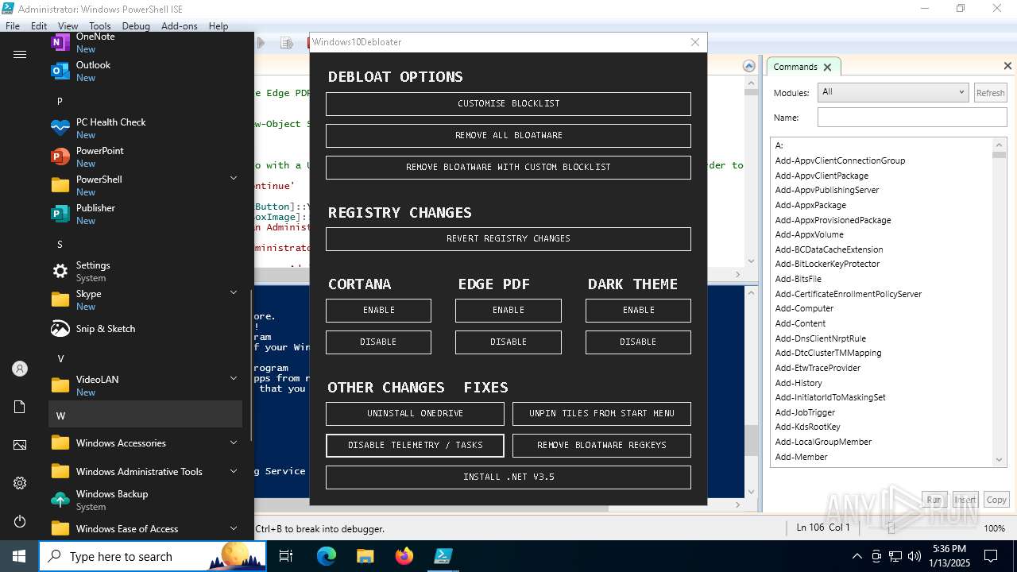The width and height of the screenshot is (1017, 572).
Task: Collapse script pane arrow in ISE
Action: (x=748, y=66)
